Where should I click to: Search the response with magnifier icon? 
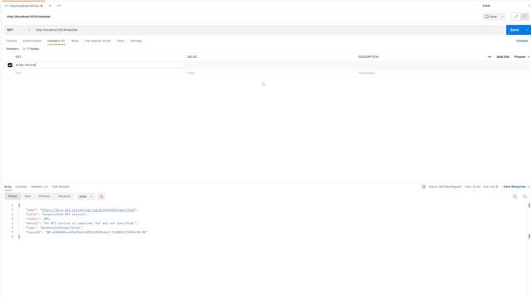[525, 197]
